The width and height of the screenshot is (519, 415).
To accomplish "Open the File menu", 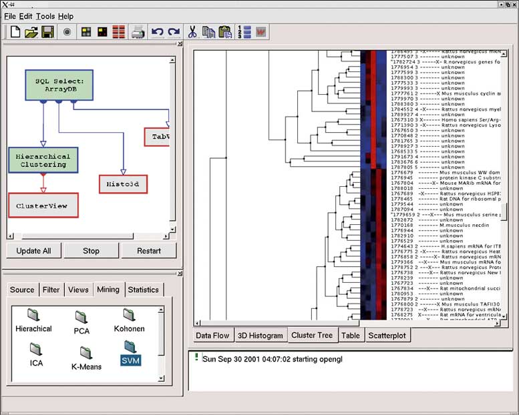I will pos(10,16).
